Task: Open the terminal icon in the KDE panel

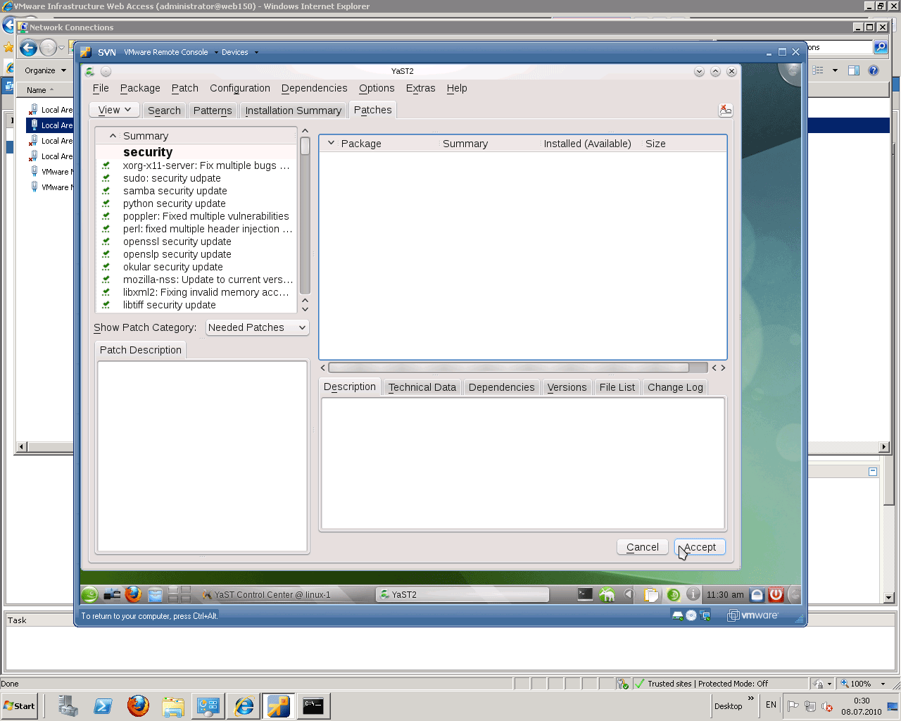Action: click(x=585, y=594)
